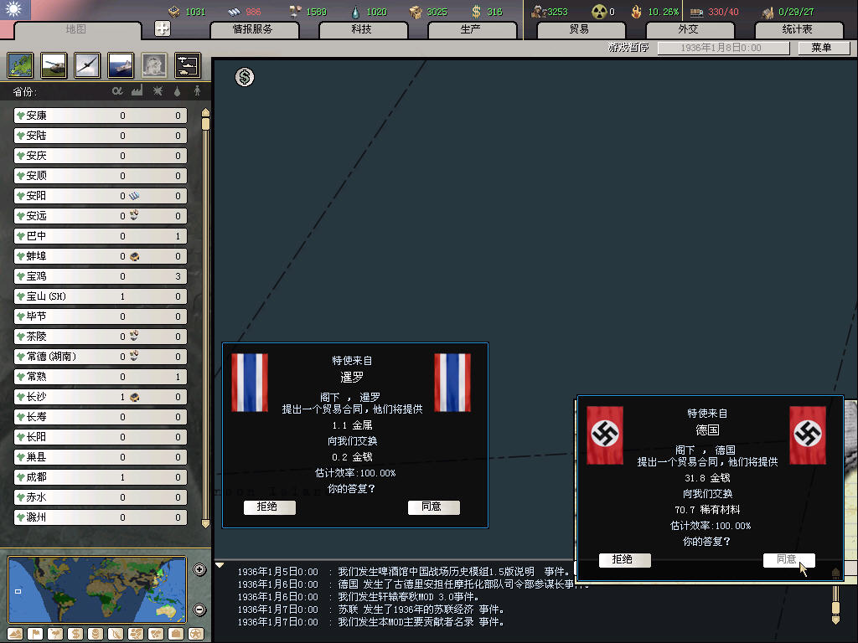Open the naval units ship icon
This screenshot has height=643, width=858.
click(121, 65)
